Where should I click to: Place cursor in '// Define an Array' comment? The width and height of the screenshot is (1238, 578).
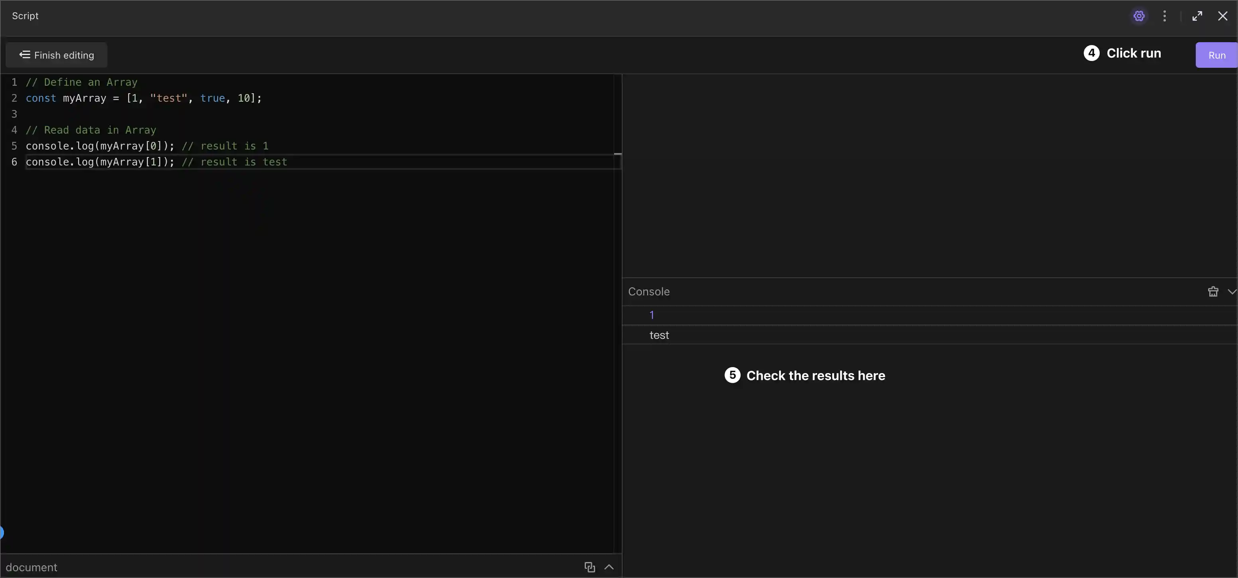82,82
